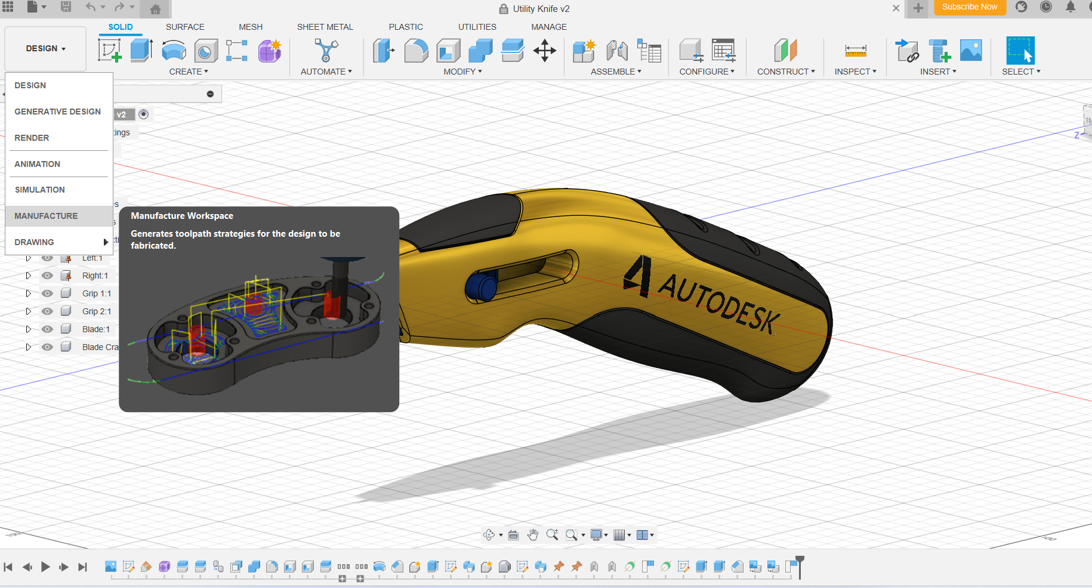The height and width of the screenshot is (588, 1092).
Task: Click the Pan hand icon in navigation bar
Action: pyautogui.click(x=533, y=535)
